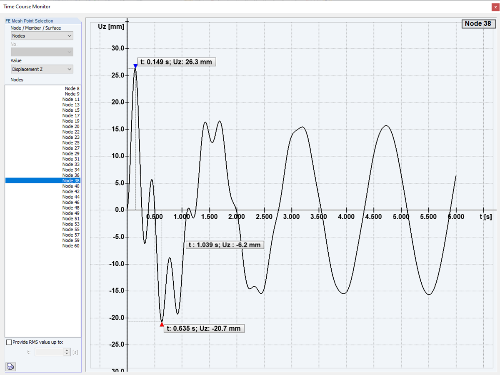The height and width of the screenshot is (375, 500).
Task: Select Node 20 from the node list
Action: (x=70, y=126)
